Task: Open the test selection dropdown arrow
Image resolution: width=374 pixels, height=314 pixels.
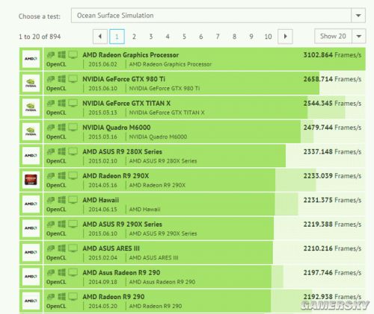Action: (x=358, y=16)
